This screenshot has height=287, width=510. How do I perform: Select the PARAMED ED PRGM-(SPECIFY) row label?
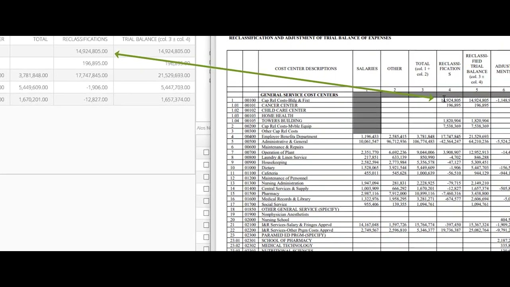[x=293, y=235]
